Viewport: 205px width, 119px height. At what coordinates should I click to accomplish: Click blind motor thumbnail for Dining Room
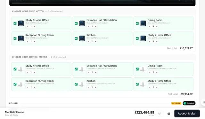[x=143, y=23]
